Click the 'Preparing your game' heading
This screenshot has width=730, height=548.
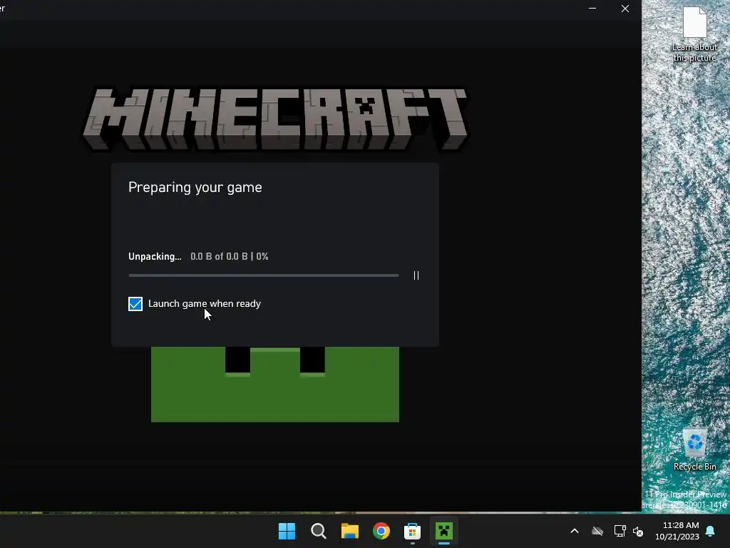[x=195, y=188]
